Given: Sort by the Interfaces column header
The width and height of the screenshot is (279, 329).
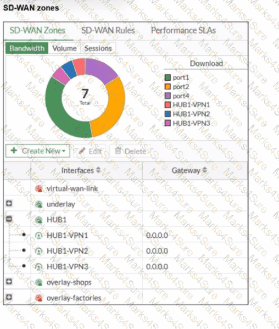Looking at the screenshot, I should click(x=81, y=170).
